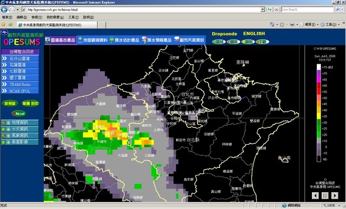Click the command bar overflow chevron
This screenshot has width=346, height=209.
344,23
